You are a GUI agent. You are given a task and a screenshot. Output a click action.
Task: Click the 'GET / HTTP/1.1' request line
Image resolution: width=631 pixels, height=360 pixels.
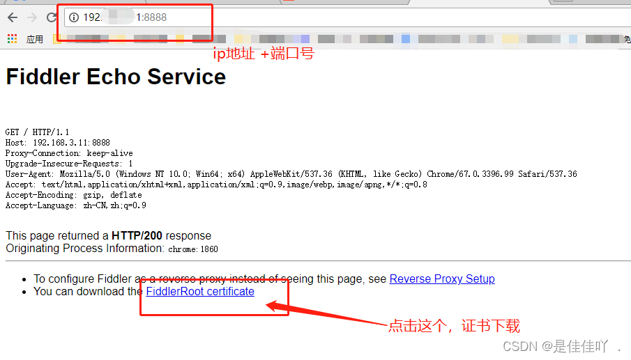(x=37, y=132)
